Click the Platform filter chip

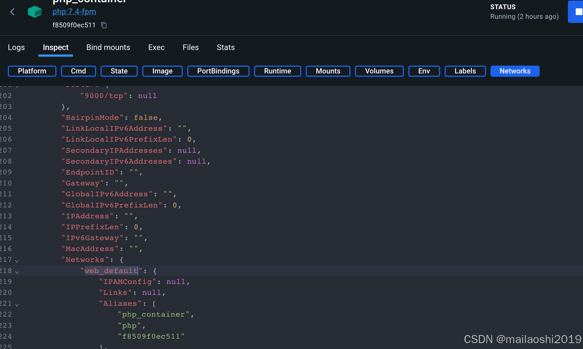32,71
